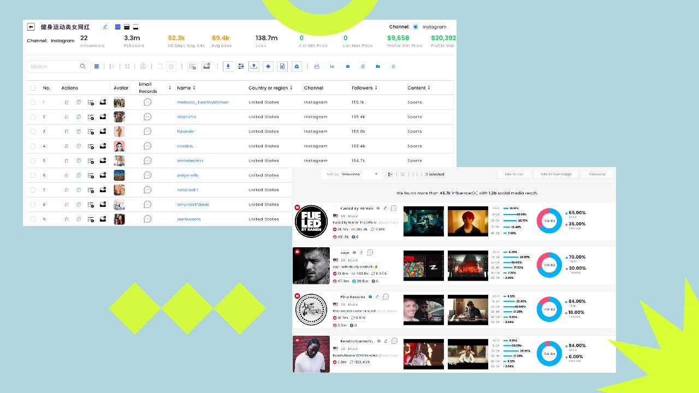The width and height of the screenshot is (699, 393).
Task: Check the checkbox for row 5 annielawless
Action: (x=33, y=160)
